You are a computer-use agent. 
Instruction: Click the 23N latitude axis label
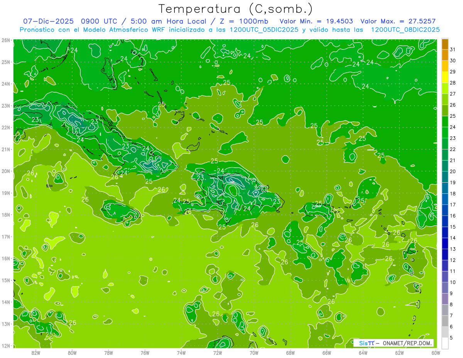[5, 105]
